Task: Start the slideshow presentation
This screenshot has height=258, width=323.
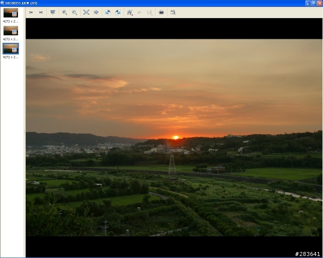Action: pyautogui.click(x=52, y=12)
